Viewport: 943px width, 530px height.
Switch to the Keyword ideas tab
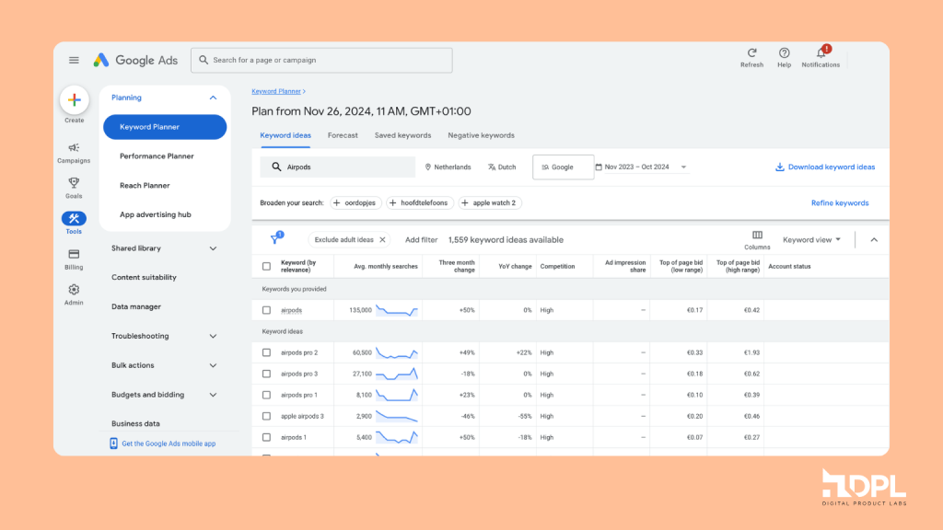tap(285, 135)
